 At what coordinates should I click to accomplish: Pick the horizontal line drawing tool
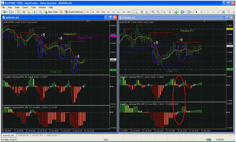213,12
